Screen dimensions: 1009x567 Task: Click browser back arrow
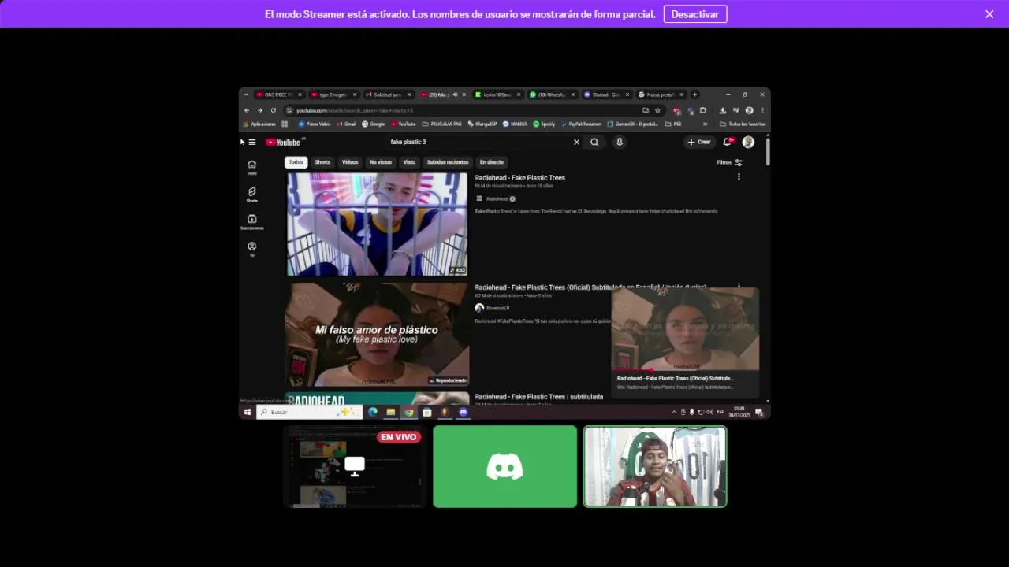tap(247, 110)
